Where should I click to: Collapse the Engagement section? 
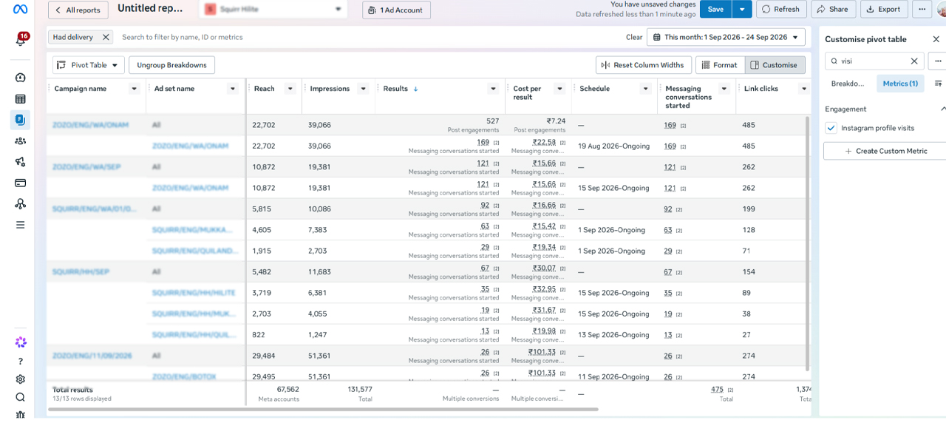(x=942, y=109)
